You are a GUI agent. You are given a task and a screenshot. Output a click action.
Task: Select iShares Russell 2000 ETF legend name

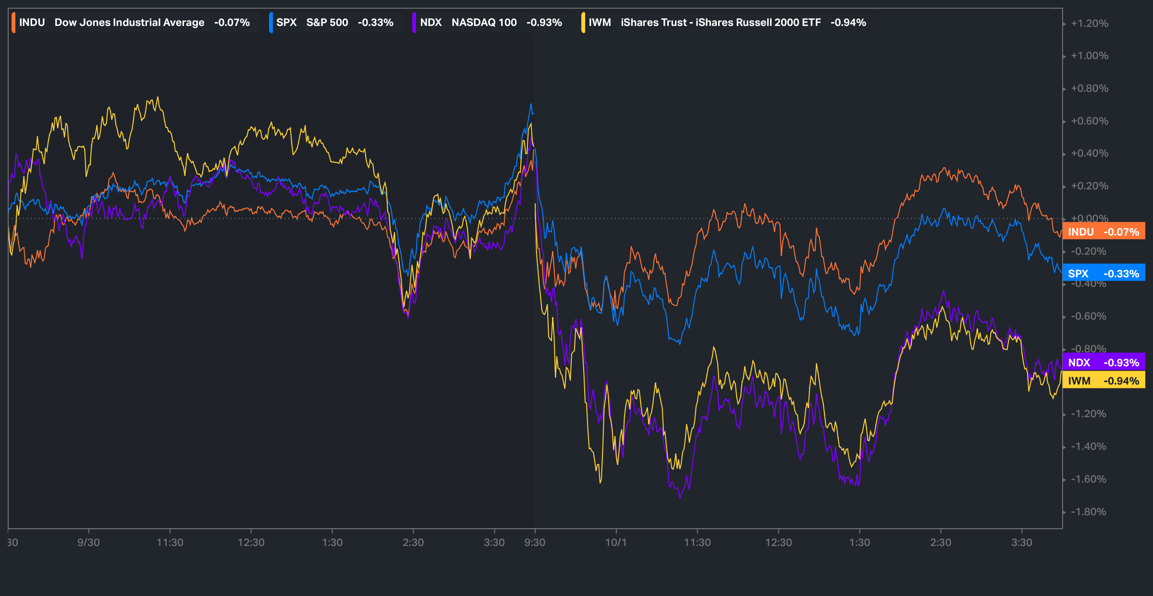(721, 23)
